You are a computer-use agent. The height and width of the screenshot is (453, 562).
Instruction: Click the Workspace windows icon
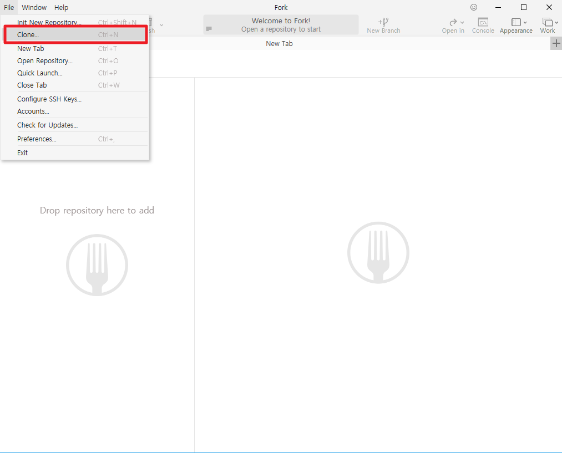click(548, 22)
